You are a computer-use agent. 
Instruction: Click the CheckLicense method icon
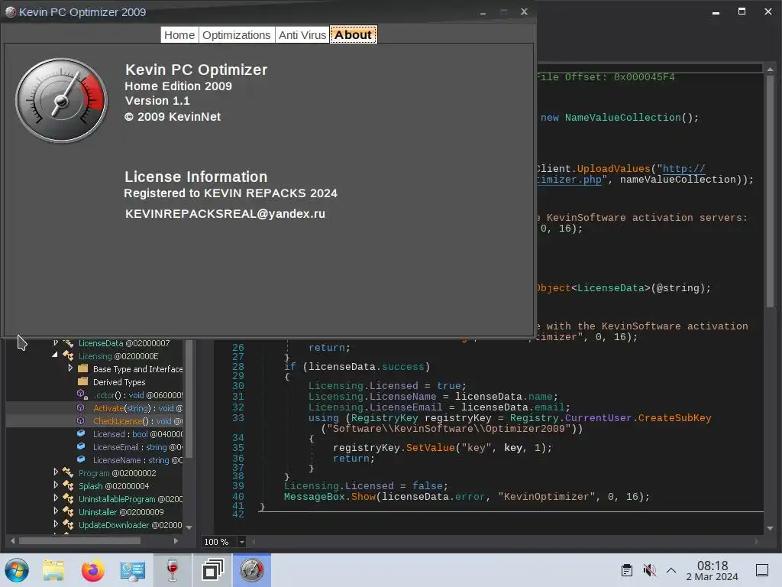point(81,421)
